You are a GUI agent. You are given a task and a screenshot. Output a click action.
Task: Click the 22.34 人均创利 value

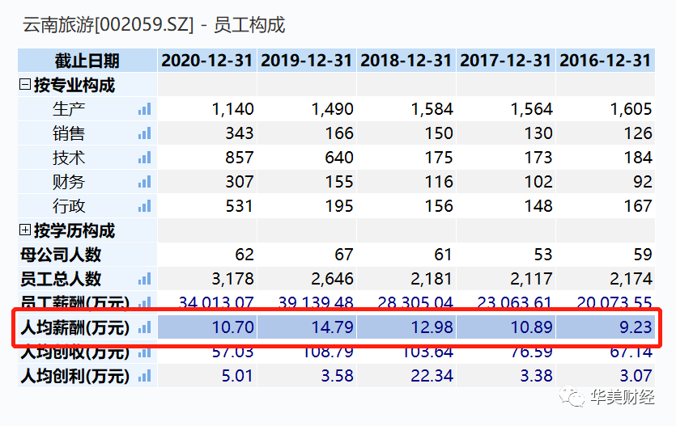tap(432, 376)
